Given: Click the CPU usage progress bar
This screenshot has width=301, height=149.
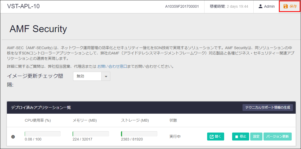Looking at the screenshot, I should click(x=43, y=134).
